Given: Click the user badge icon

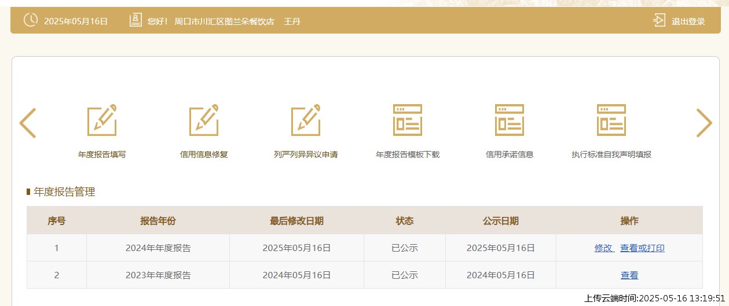Looking at the screenshot, I should [135, 20].
